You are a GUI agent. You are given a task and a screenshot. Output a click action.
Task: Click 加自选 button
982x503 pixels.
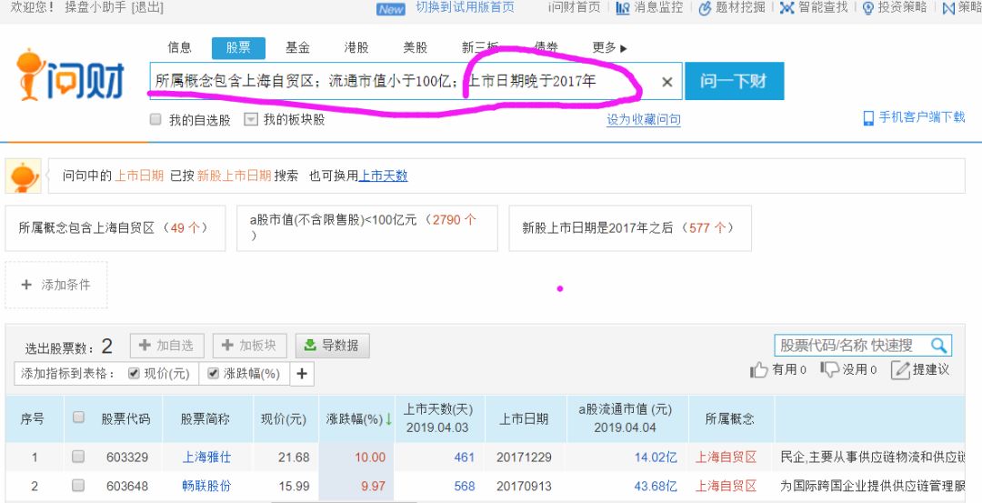[x=166, y=346]
